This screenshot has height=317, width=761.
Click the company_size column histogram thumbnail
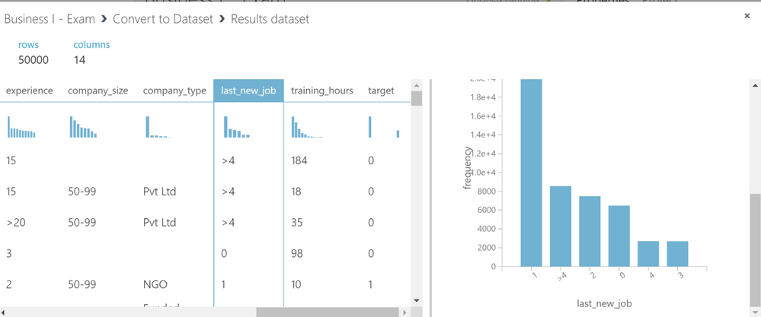(83, 127)
